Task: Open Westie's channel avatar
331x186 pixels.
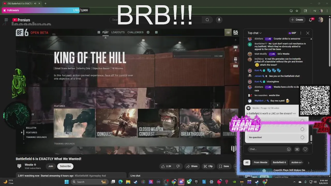Action: [x=19, y=166]
